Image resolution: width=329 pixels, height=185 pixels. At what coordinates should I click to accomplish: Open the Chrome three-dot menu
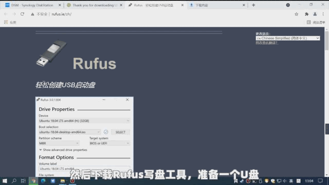323,14
